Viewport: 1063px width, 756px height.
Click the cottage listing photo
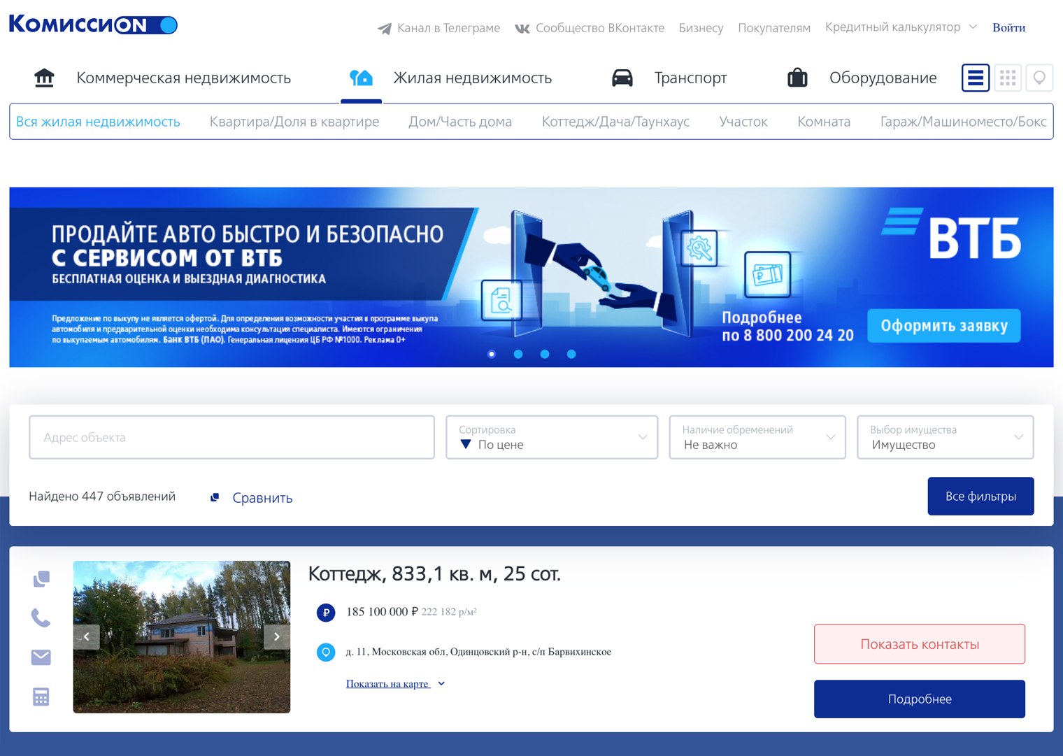click(x=182, y=637)
